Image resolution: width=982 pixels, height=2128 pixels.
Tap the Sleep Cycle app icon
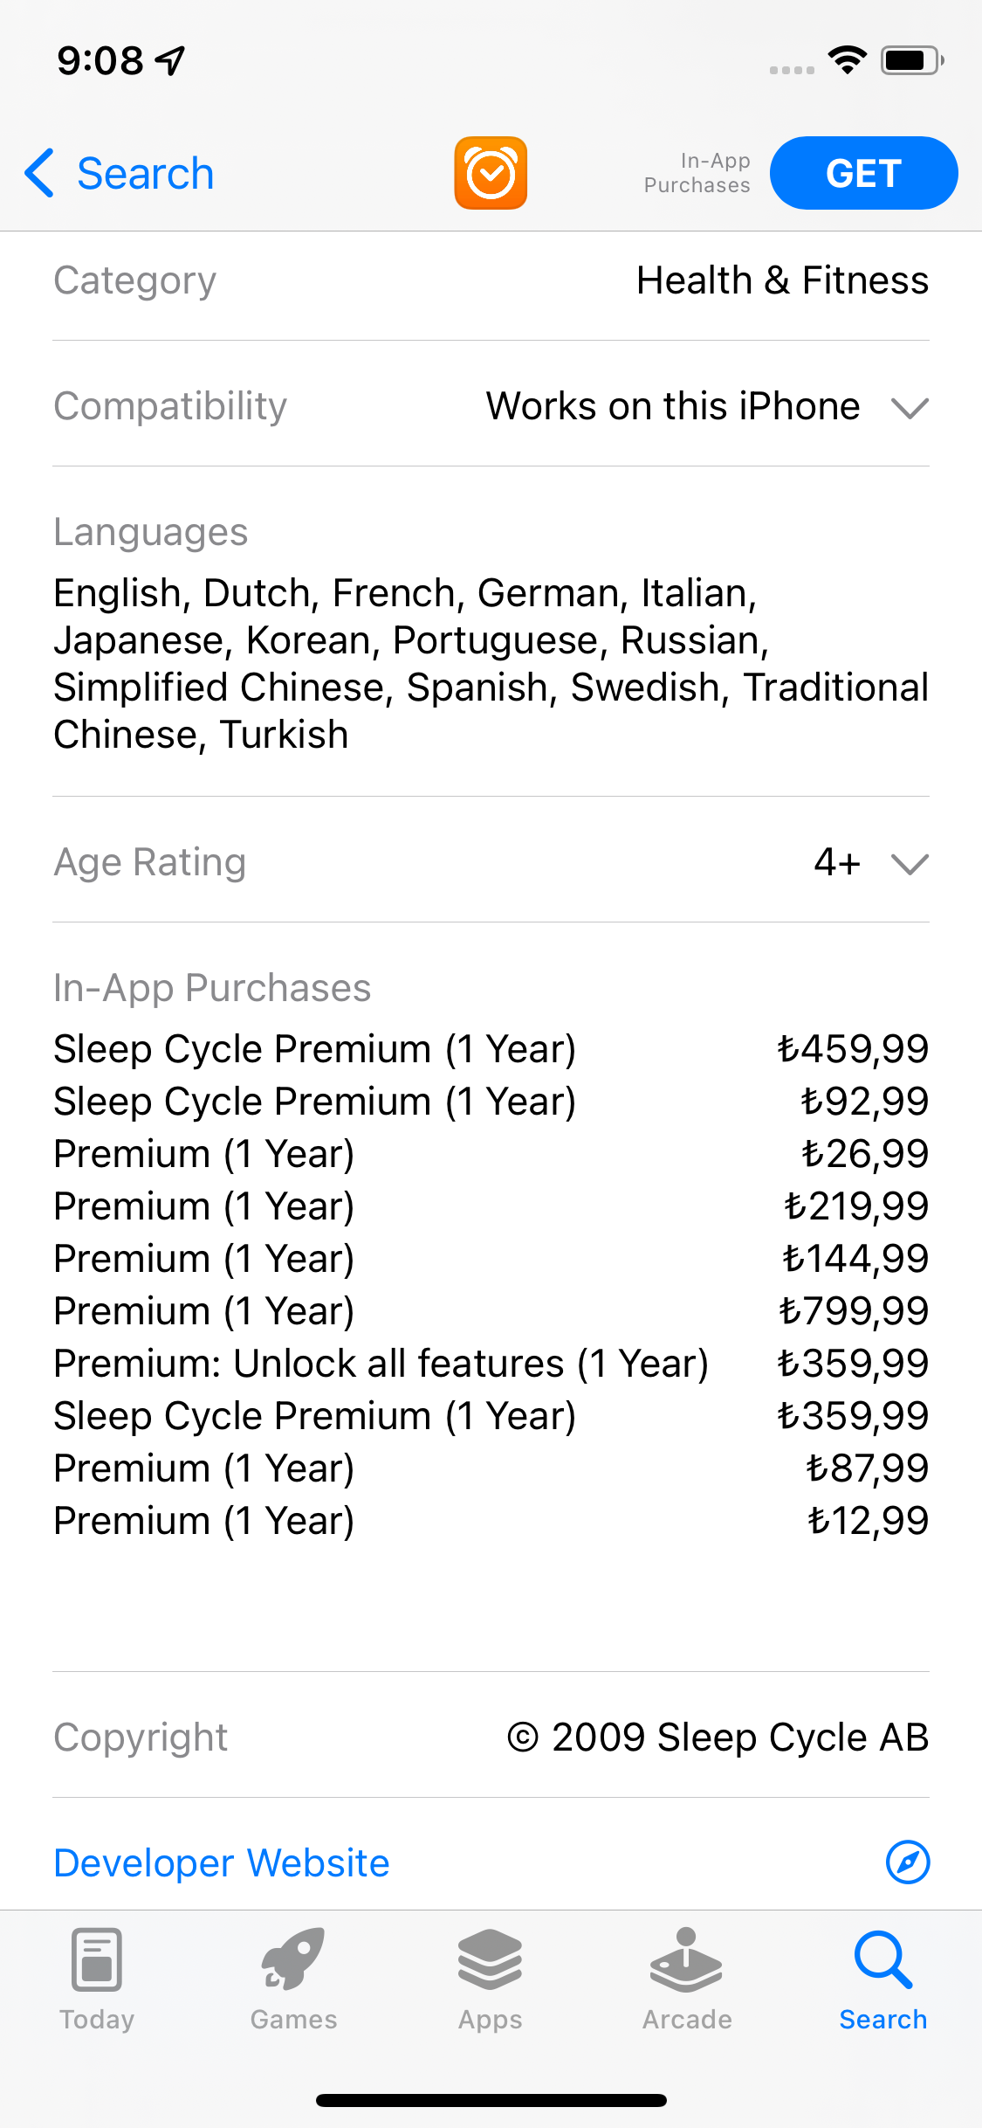coord(491,173)
